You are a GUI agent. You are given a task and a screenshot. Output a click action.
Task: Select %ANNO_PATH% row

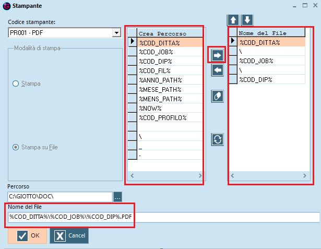click(170, 80)
